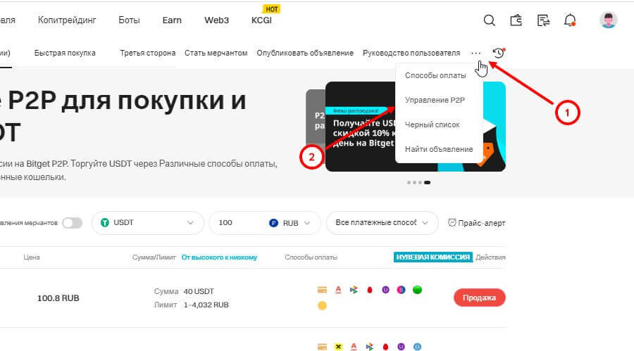Select Управление P2P from the menu
Screen dimensions: 634x351
(435, 100)
